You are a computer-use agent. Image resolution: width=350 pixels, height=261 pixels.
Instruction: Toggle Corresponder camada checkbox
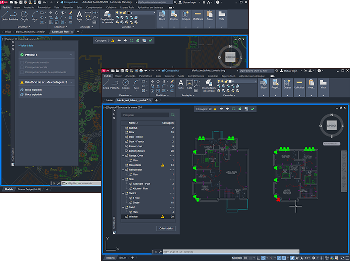pyautogui.click(x=22, y=63)
